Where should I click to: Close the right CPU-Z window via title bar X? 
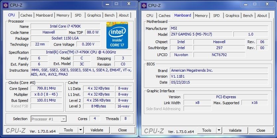click(267, 4)
